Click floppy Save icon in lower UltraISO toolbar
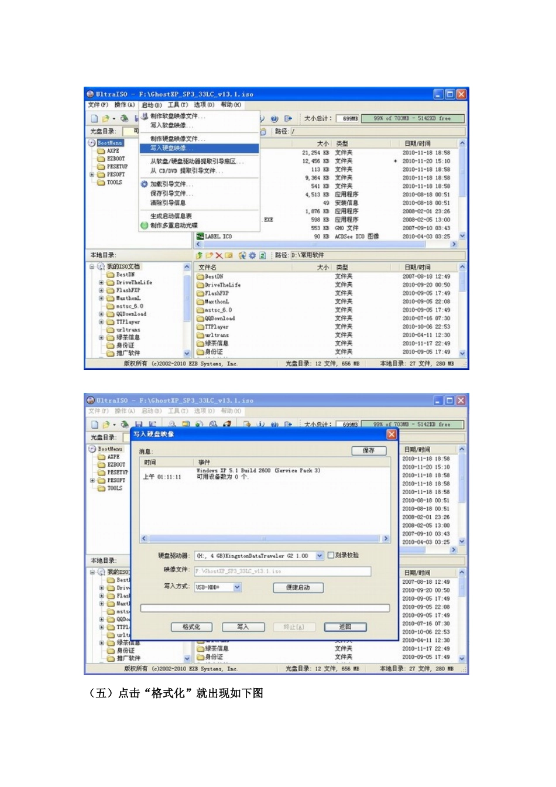556x787 pixels. [139, 424]
